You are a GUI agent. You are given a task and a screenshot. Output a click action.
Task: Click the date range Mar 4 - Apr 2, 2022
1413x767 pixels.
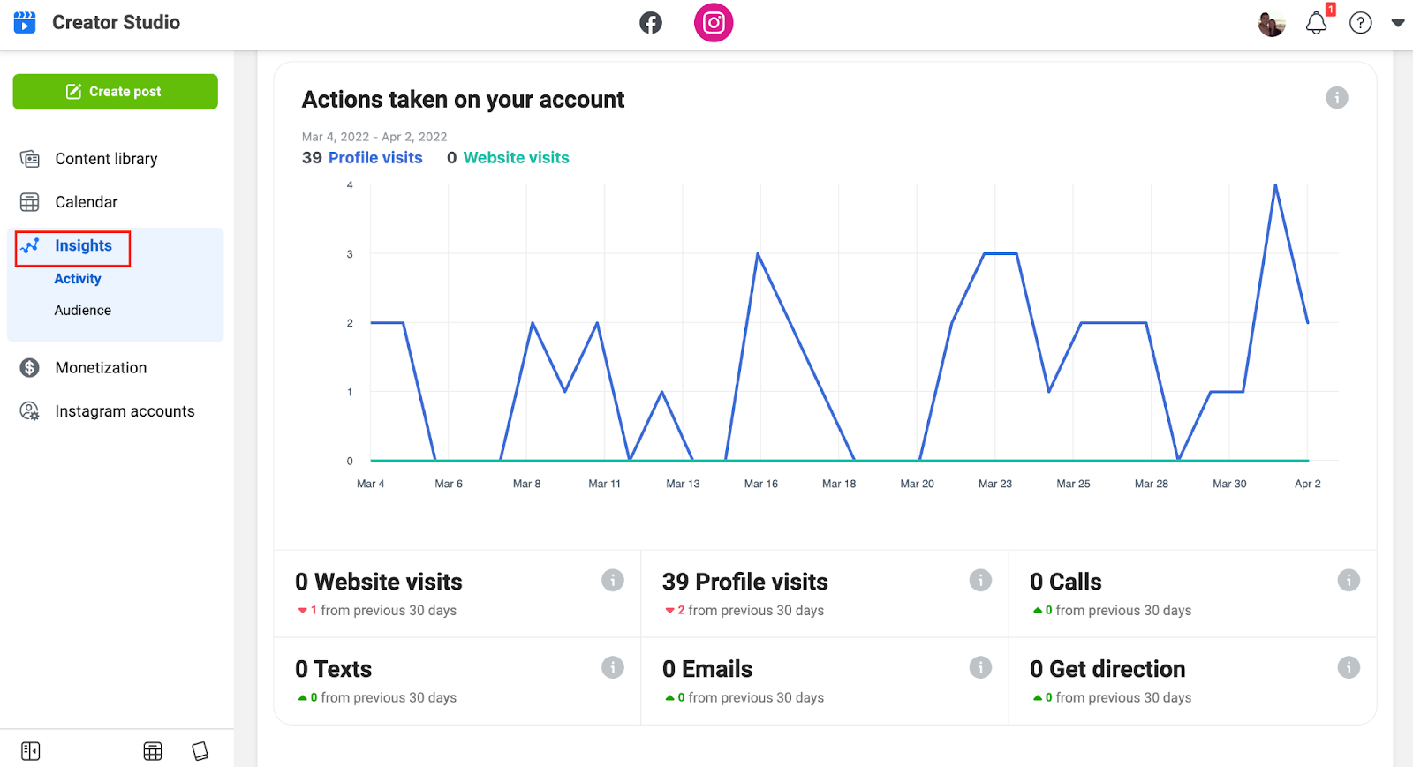tap(374, 137)
